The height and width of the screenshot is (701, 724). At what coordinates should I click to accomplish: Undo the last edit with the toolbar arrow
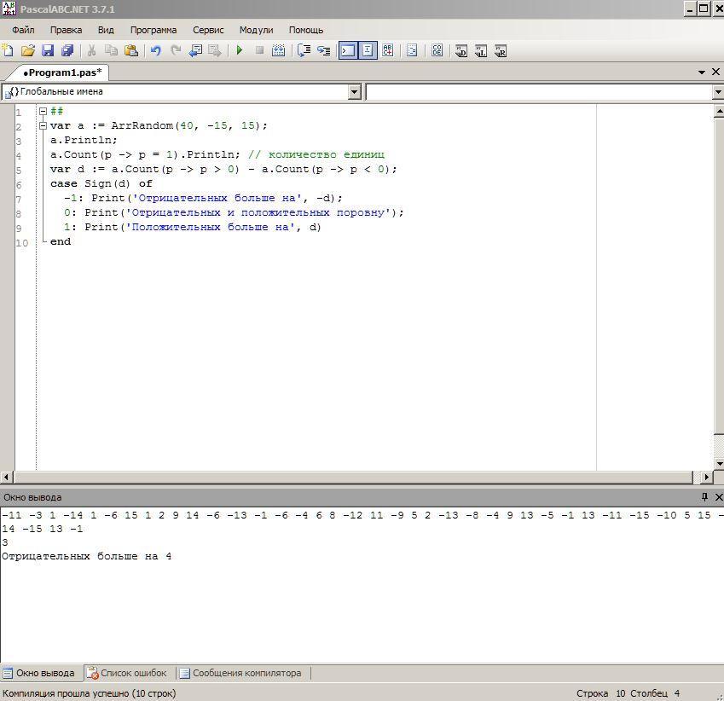(155, 51)
